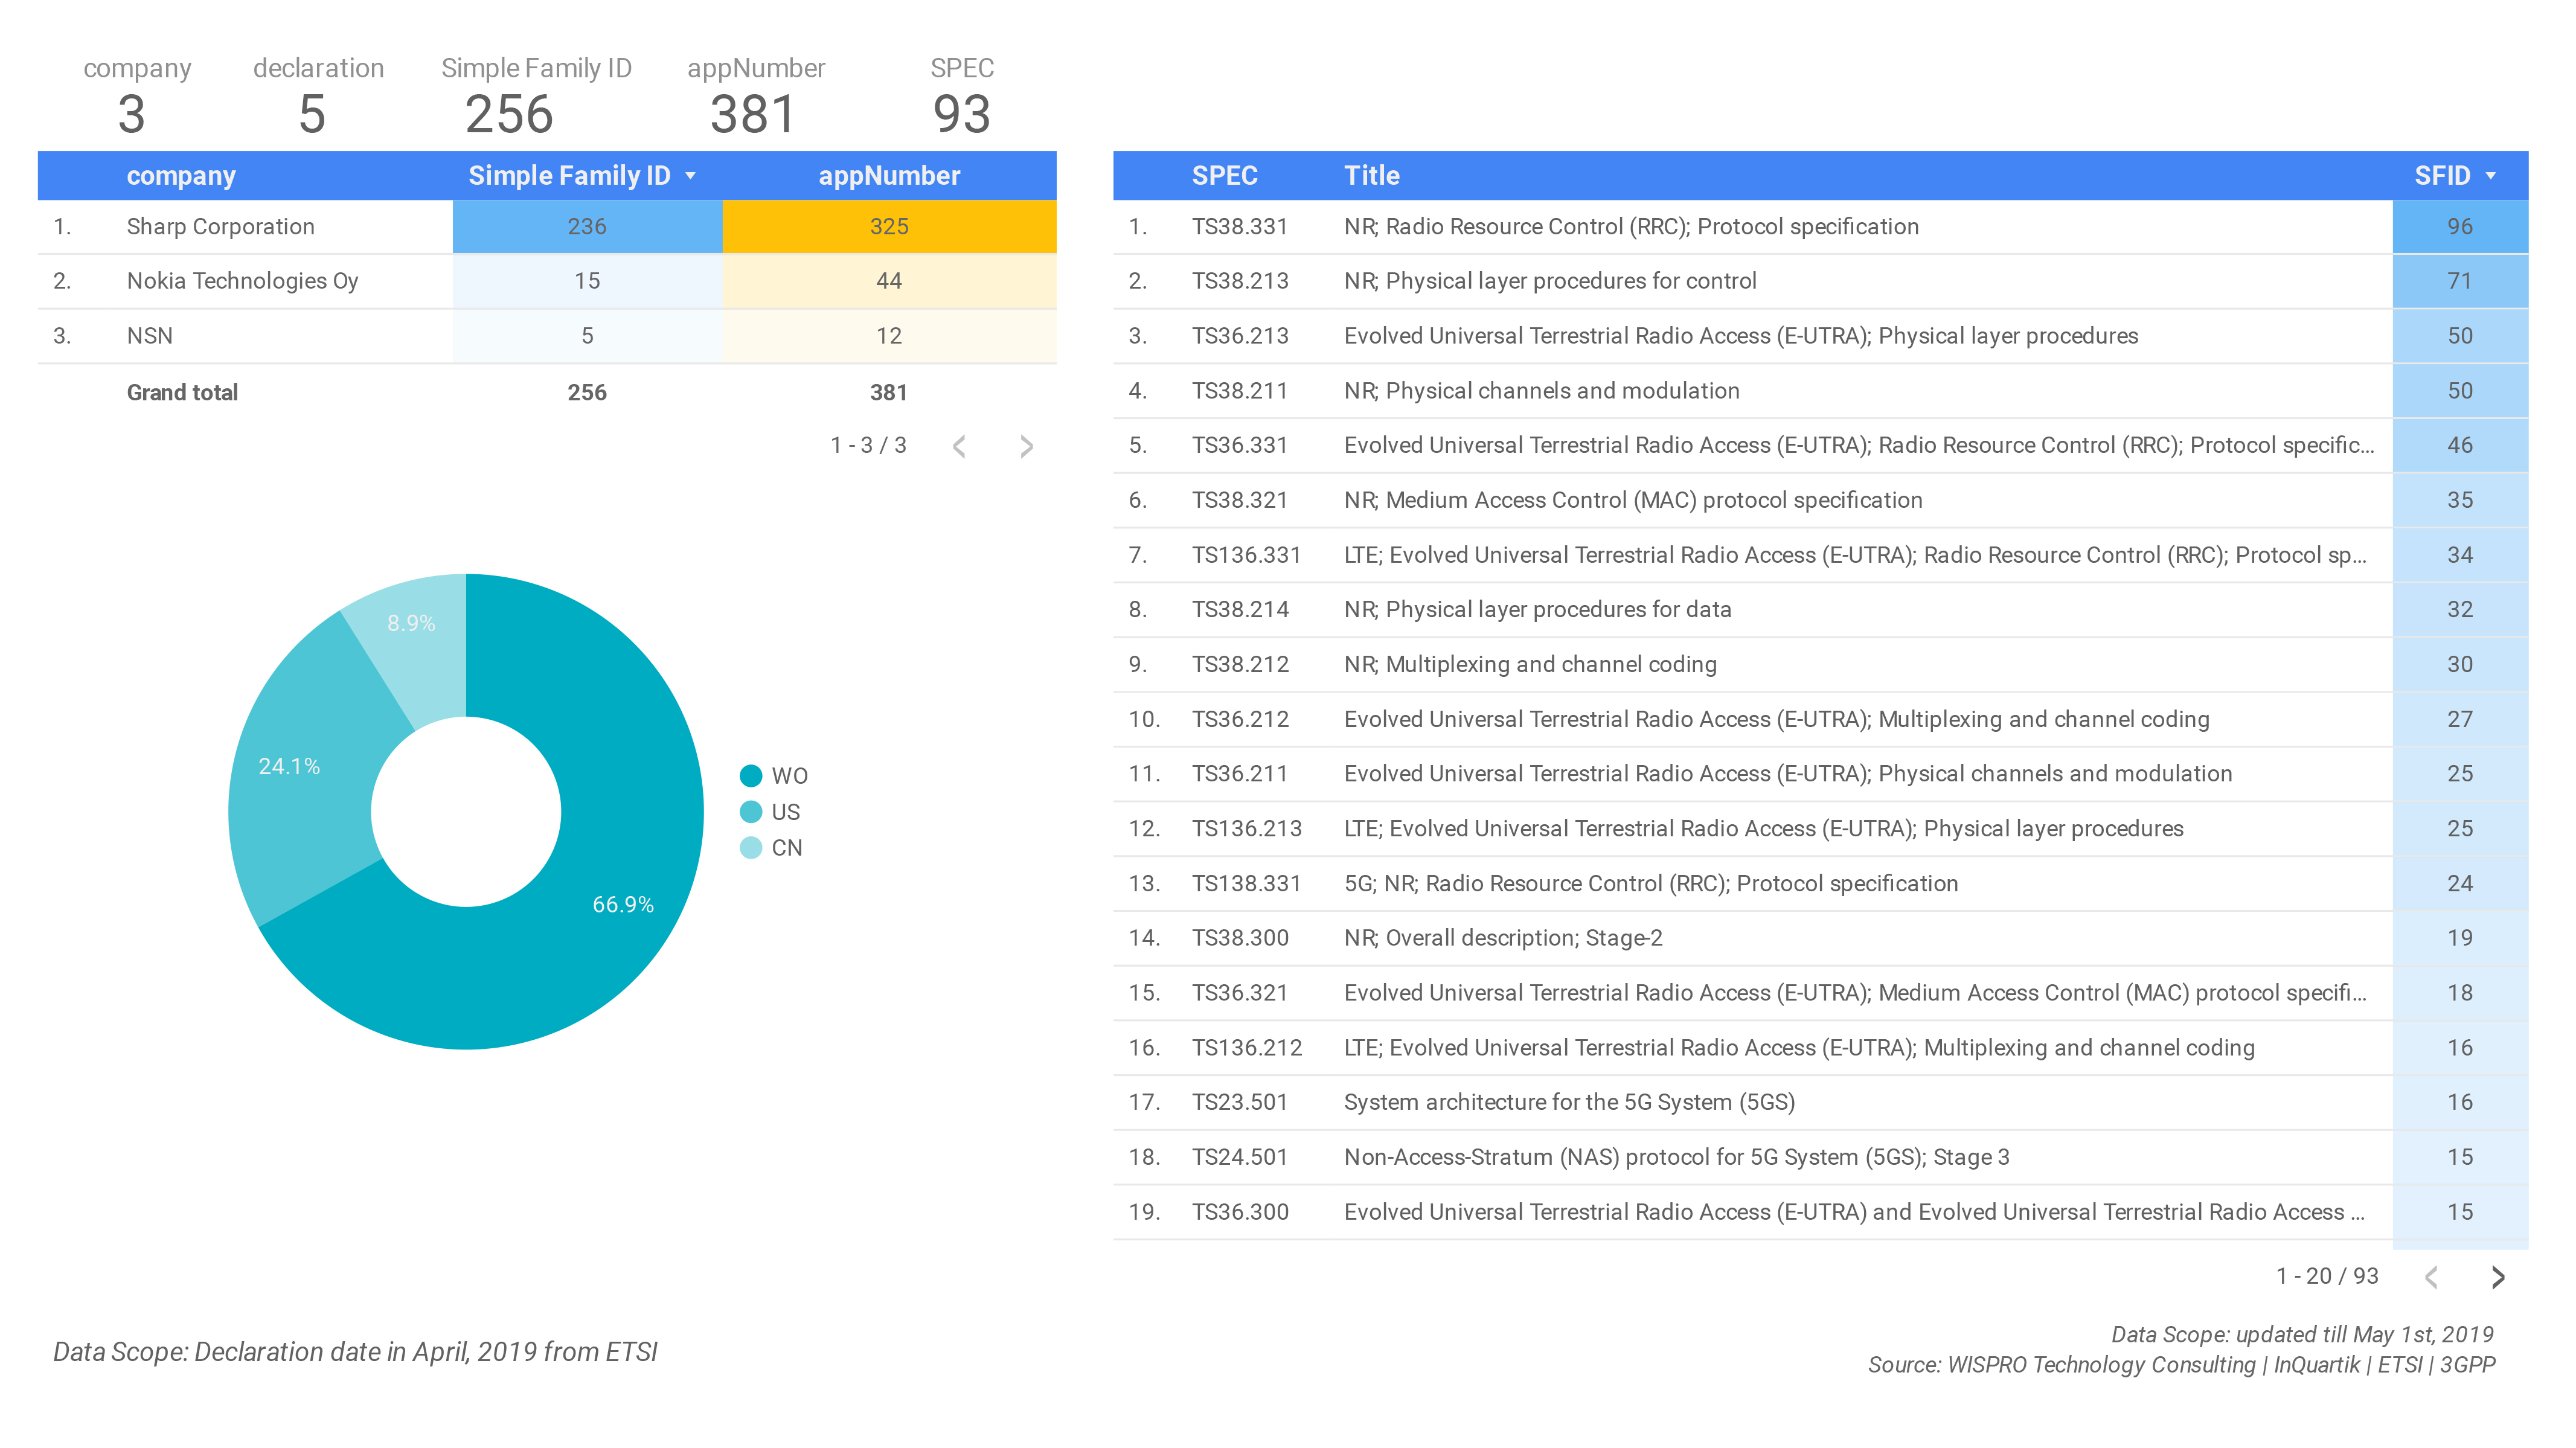Viewport: 2576px width, 1448px height.
Task: Sort by company column header
Action: point(181,176)
